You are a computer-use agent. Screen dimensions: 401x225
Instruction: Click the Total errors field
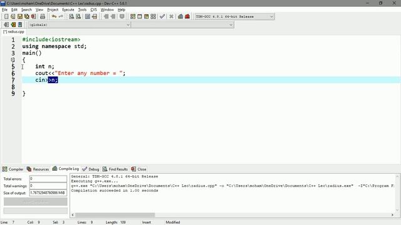pyautogui.click(x=48, y=179)
